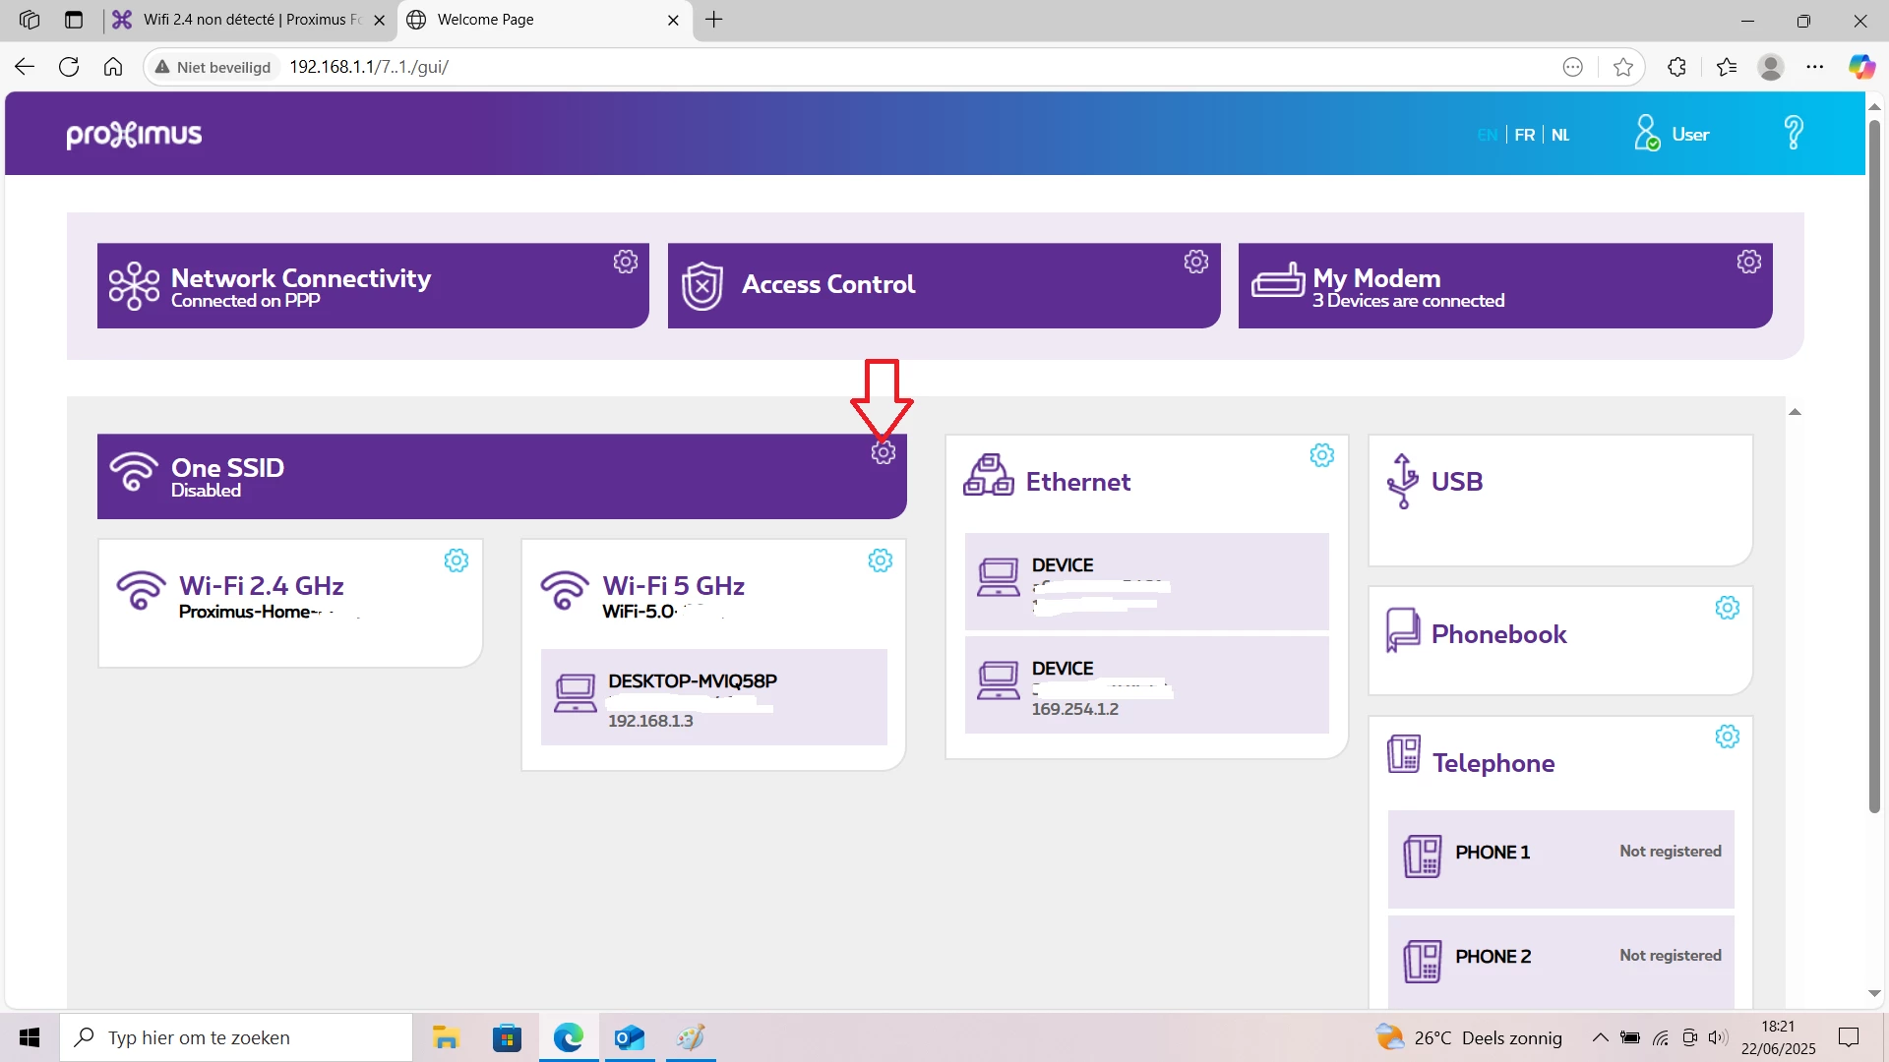Open Phonebook settings gear
Screen dimensions: 1889x1062
point(1728,608)
